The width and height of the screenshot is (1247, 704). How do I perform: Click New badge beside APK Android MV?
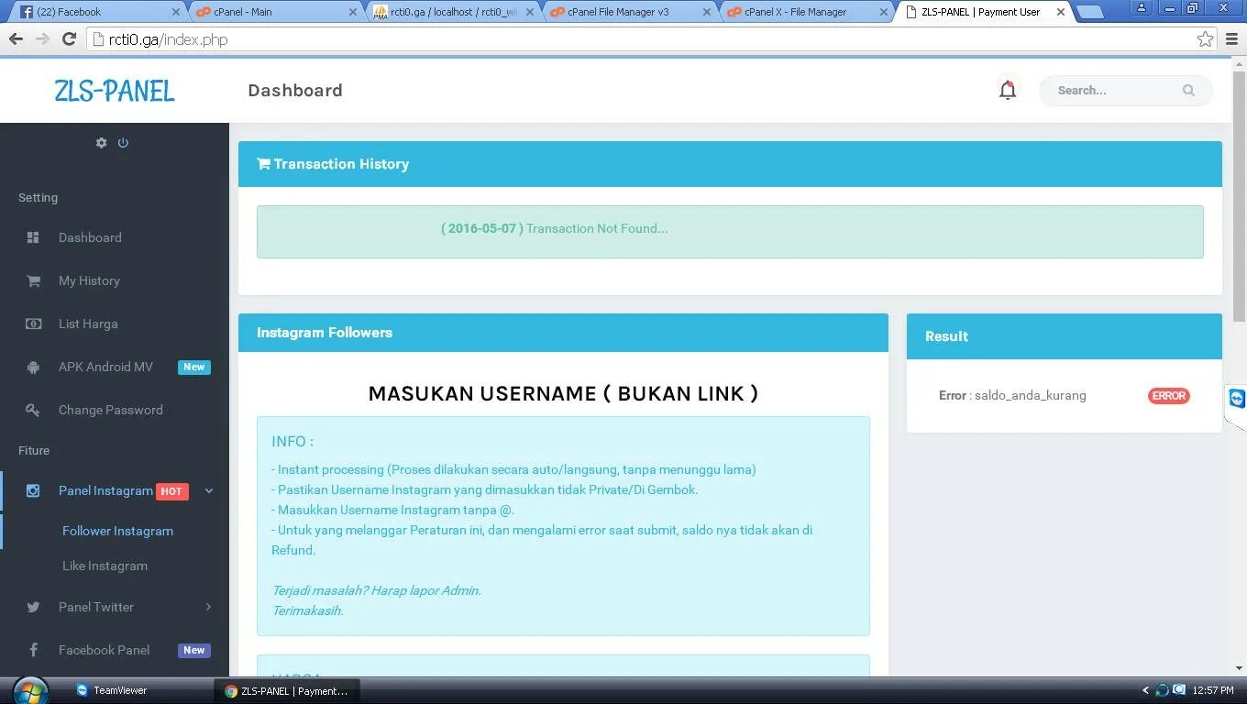194,367
